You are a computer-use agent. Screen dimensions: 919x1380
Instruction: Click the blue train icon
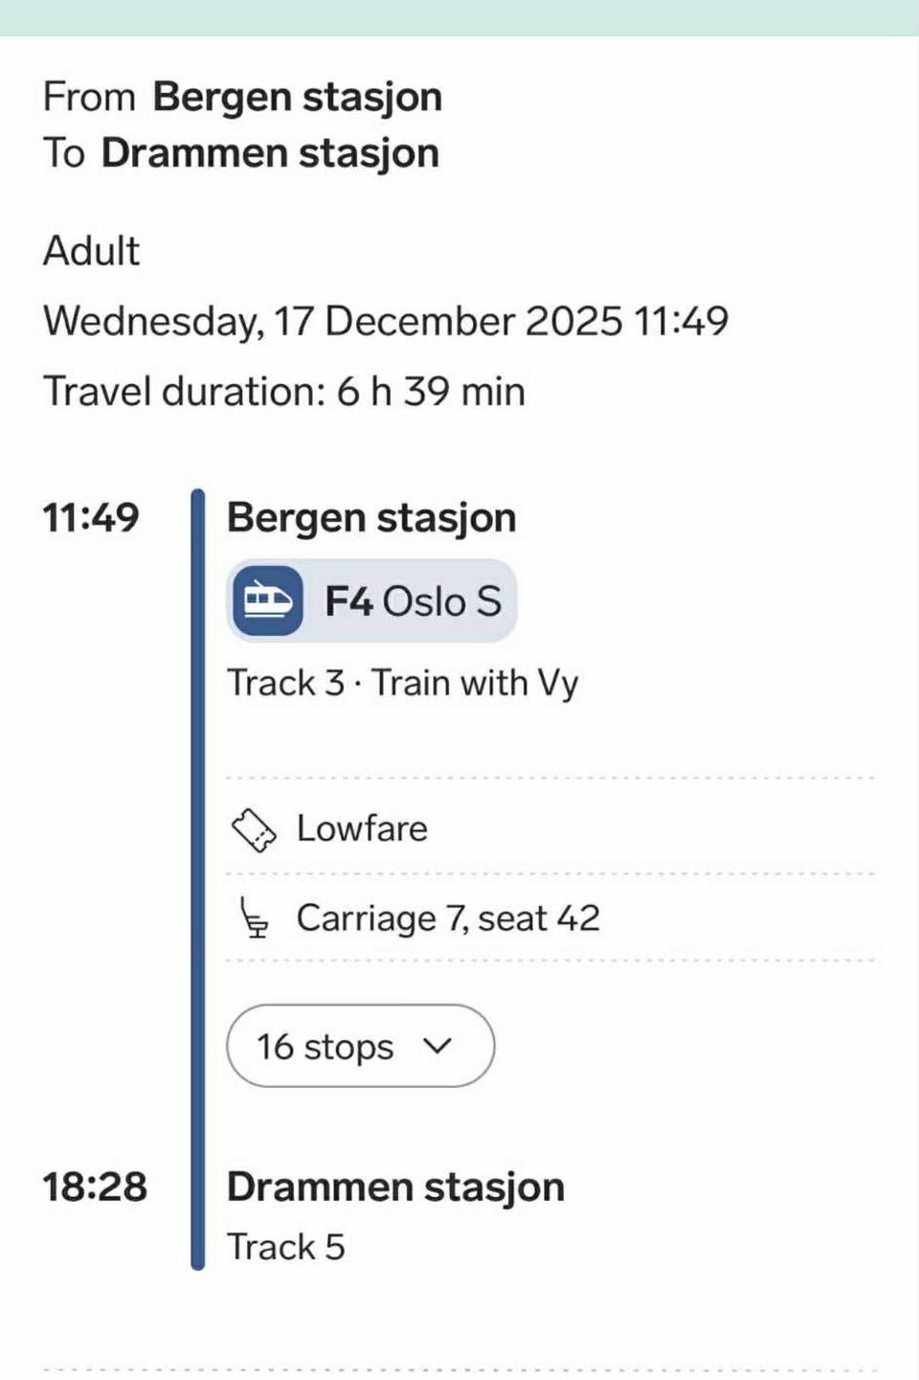(267, 600)
